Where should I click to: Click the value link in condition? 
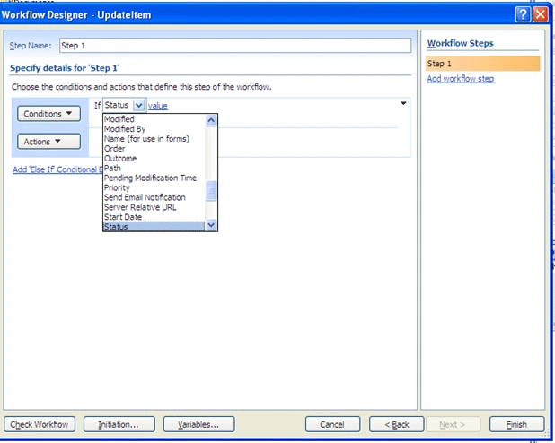click(157, 105)
